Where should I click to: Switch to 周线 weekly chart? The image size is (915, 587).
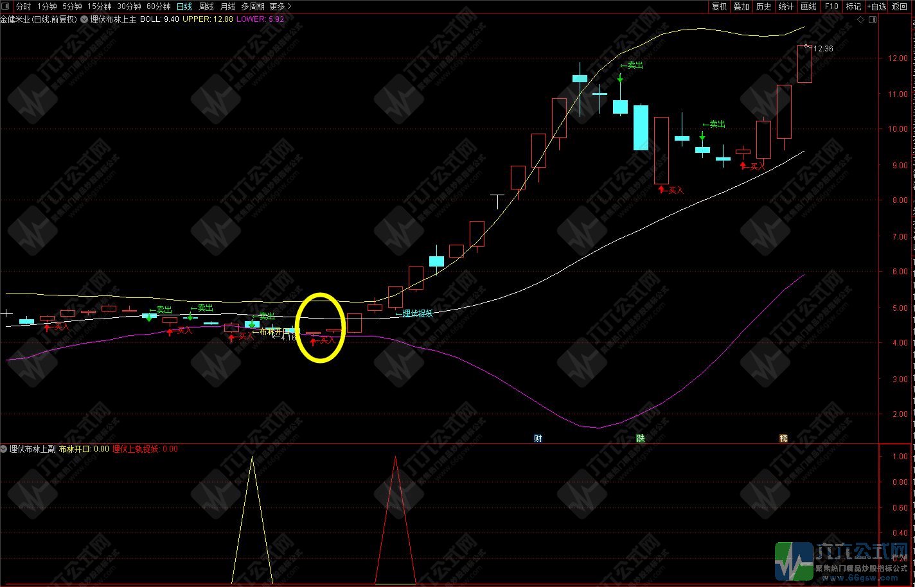[x=206, y=6]
